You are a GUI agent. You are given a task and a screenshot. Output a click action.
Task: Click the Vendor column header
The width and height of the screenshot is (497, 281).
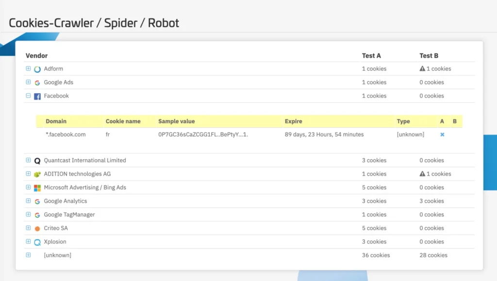pos(36,56)
